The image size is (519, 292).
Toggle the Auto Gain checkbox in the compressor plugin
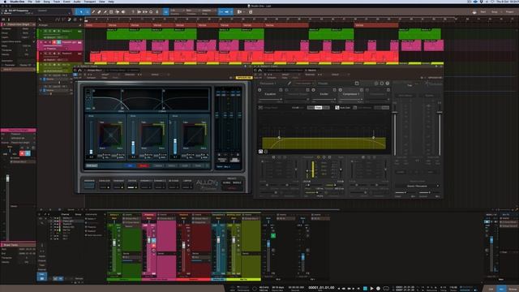click(337, 108)
